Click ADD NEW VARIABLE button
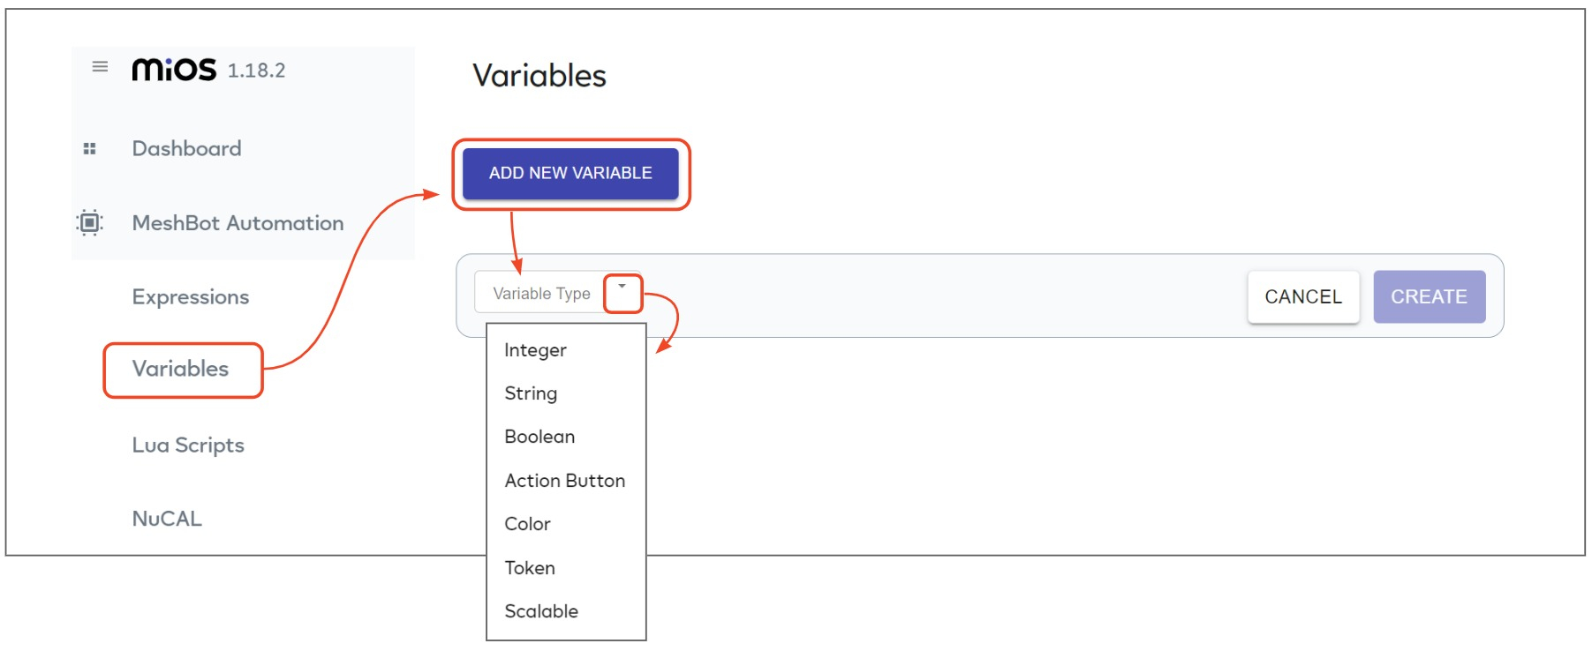This screenshot has height=651, width=1592. coord(570,173)
